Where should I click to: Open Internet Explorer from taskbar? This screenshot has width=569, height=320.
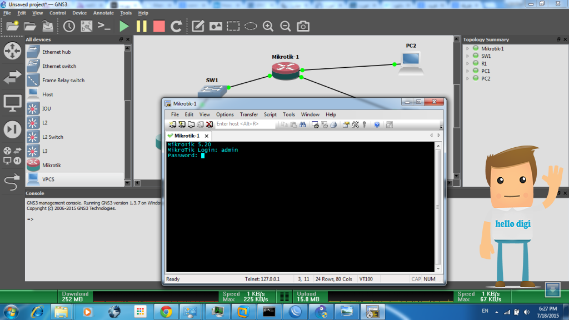point(37,312)
